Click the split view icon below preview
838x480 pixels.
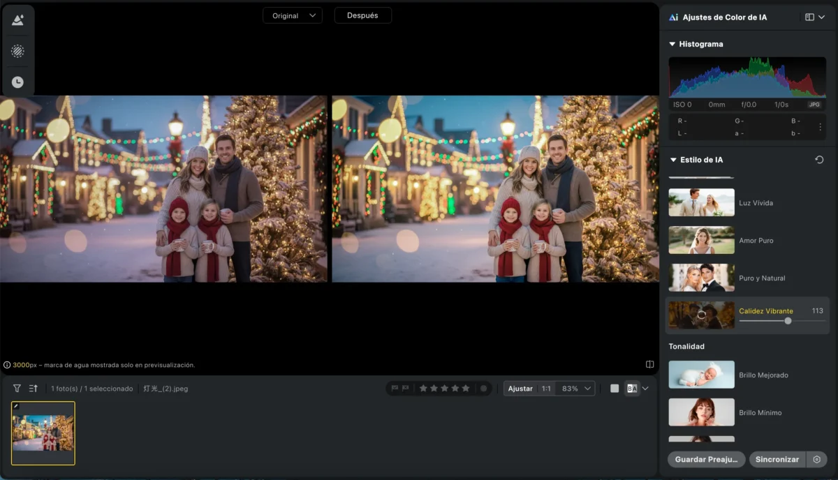tap(649, 364)
